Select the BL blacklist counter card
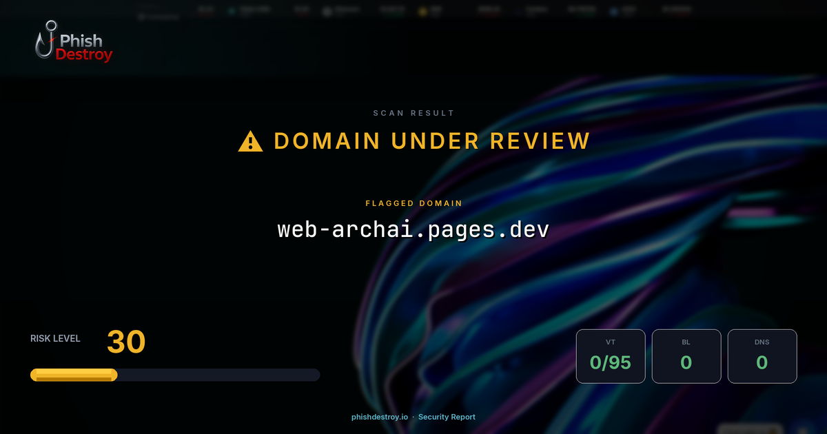827x434 pixels. pos(686,356)
